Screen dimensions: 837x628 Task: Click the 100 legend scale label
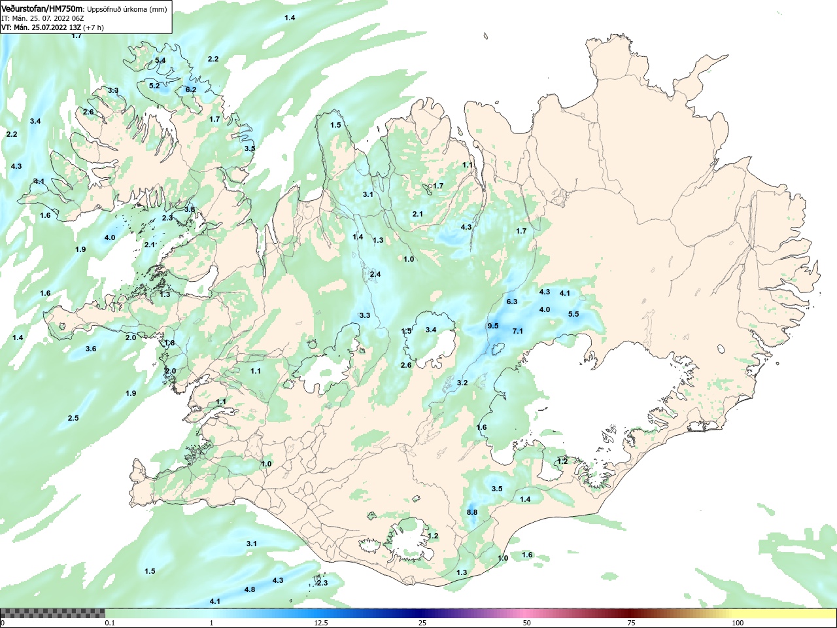pos(738,623)
